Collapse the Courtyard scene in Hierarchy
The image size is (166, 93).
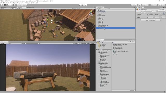[x=97, y=10]
